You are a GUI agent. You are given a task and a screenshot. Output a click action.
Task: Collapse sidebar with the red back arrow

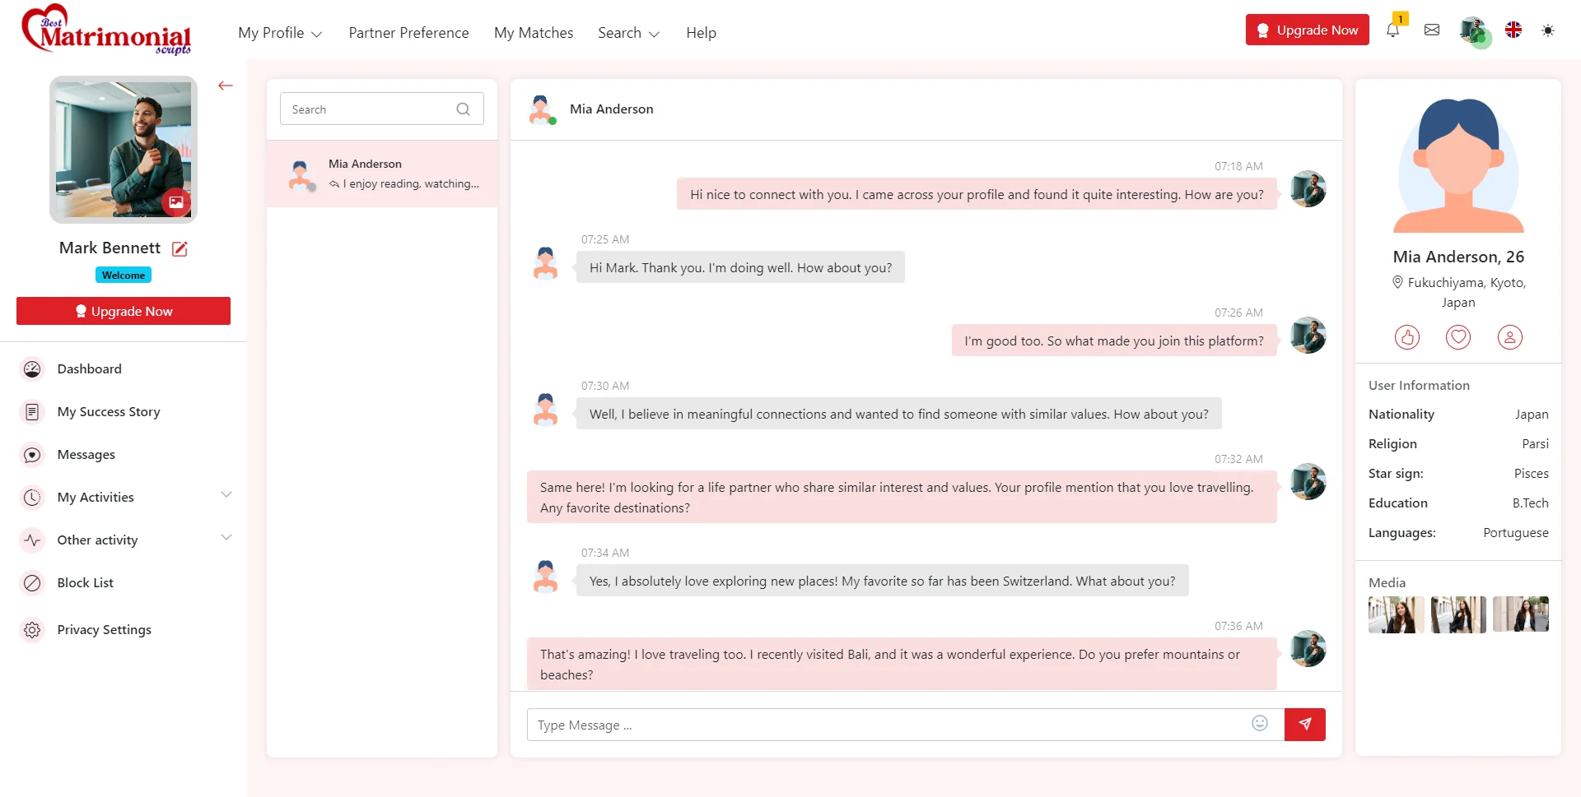[x=226, y=86]
